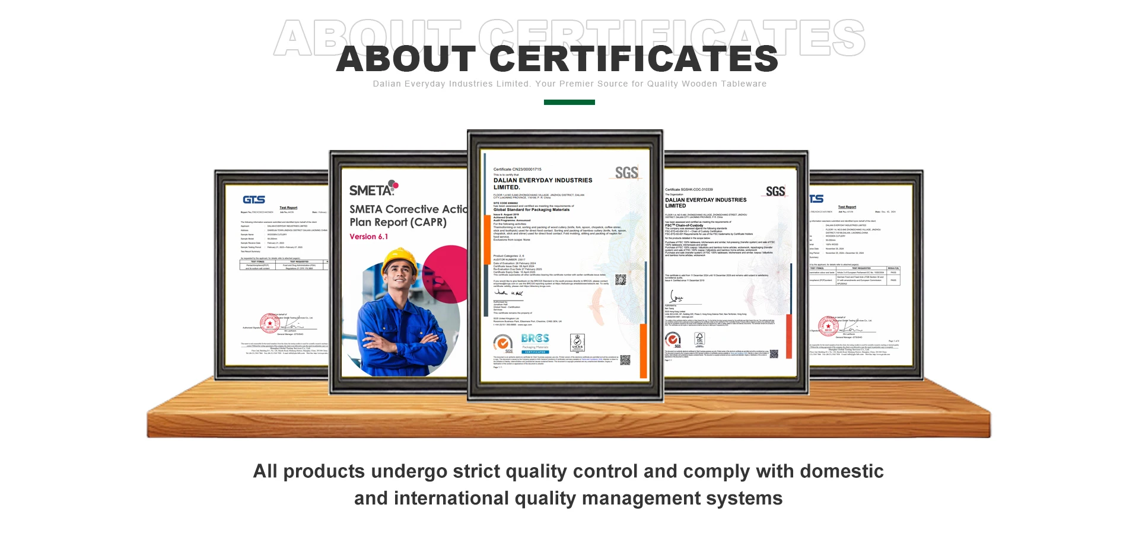The height and width of the screenshot is (546, 1139).
Task: Click the red round stamp on left GTS report
Action: (270, 324)
